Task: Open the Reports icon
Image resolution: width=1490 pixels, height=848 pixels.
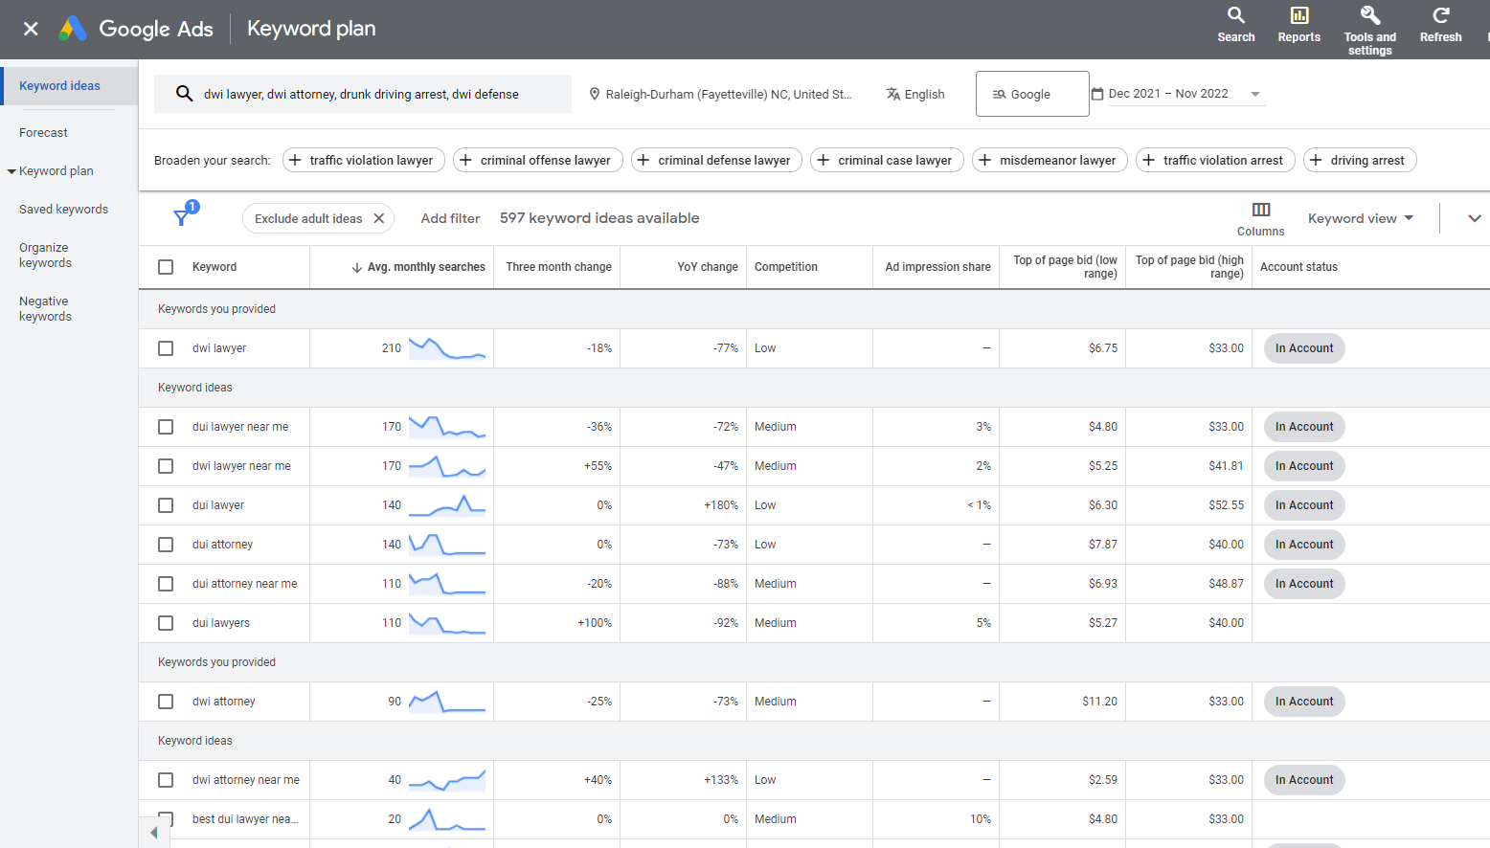Action: coord(1298,16)
